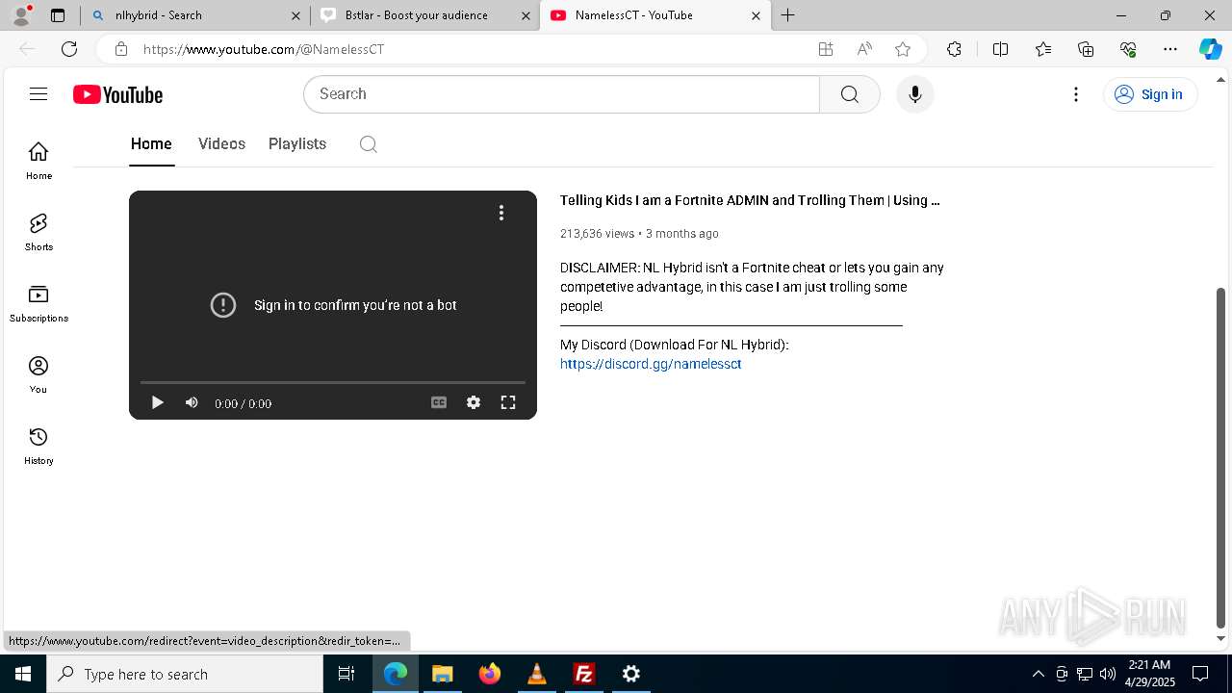Screen dimensions: 1232x693
Task: Click taskbar search box
Action: pos(185,674)
